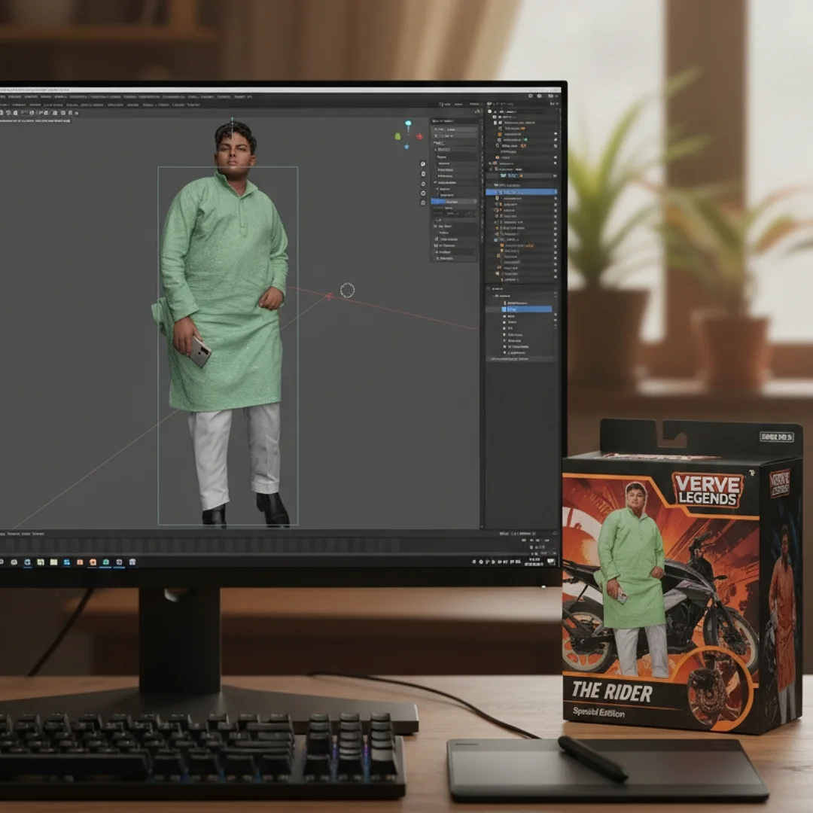This screenshot has width=813, height=813.
Task: Collapse the top collection in the outliner
Action: point(491,111)
